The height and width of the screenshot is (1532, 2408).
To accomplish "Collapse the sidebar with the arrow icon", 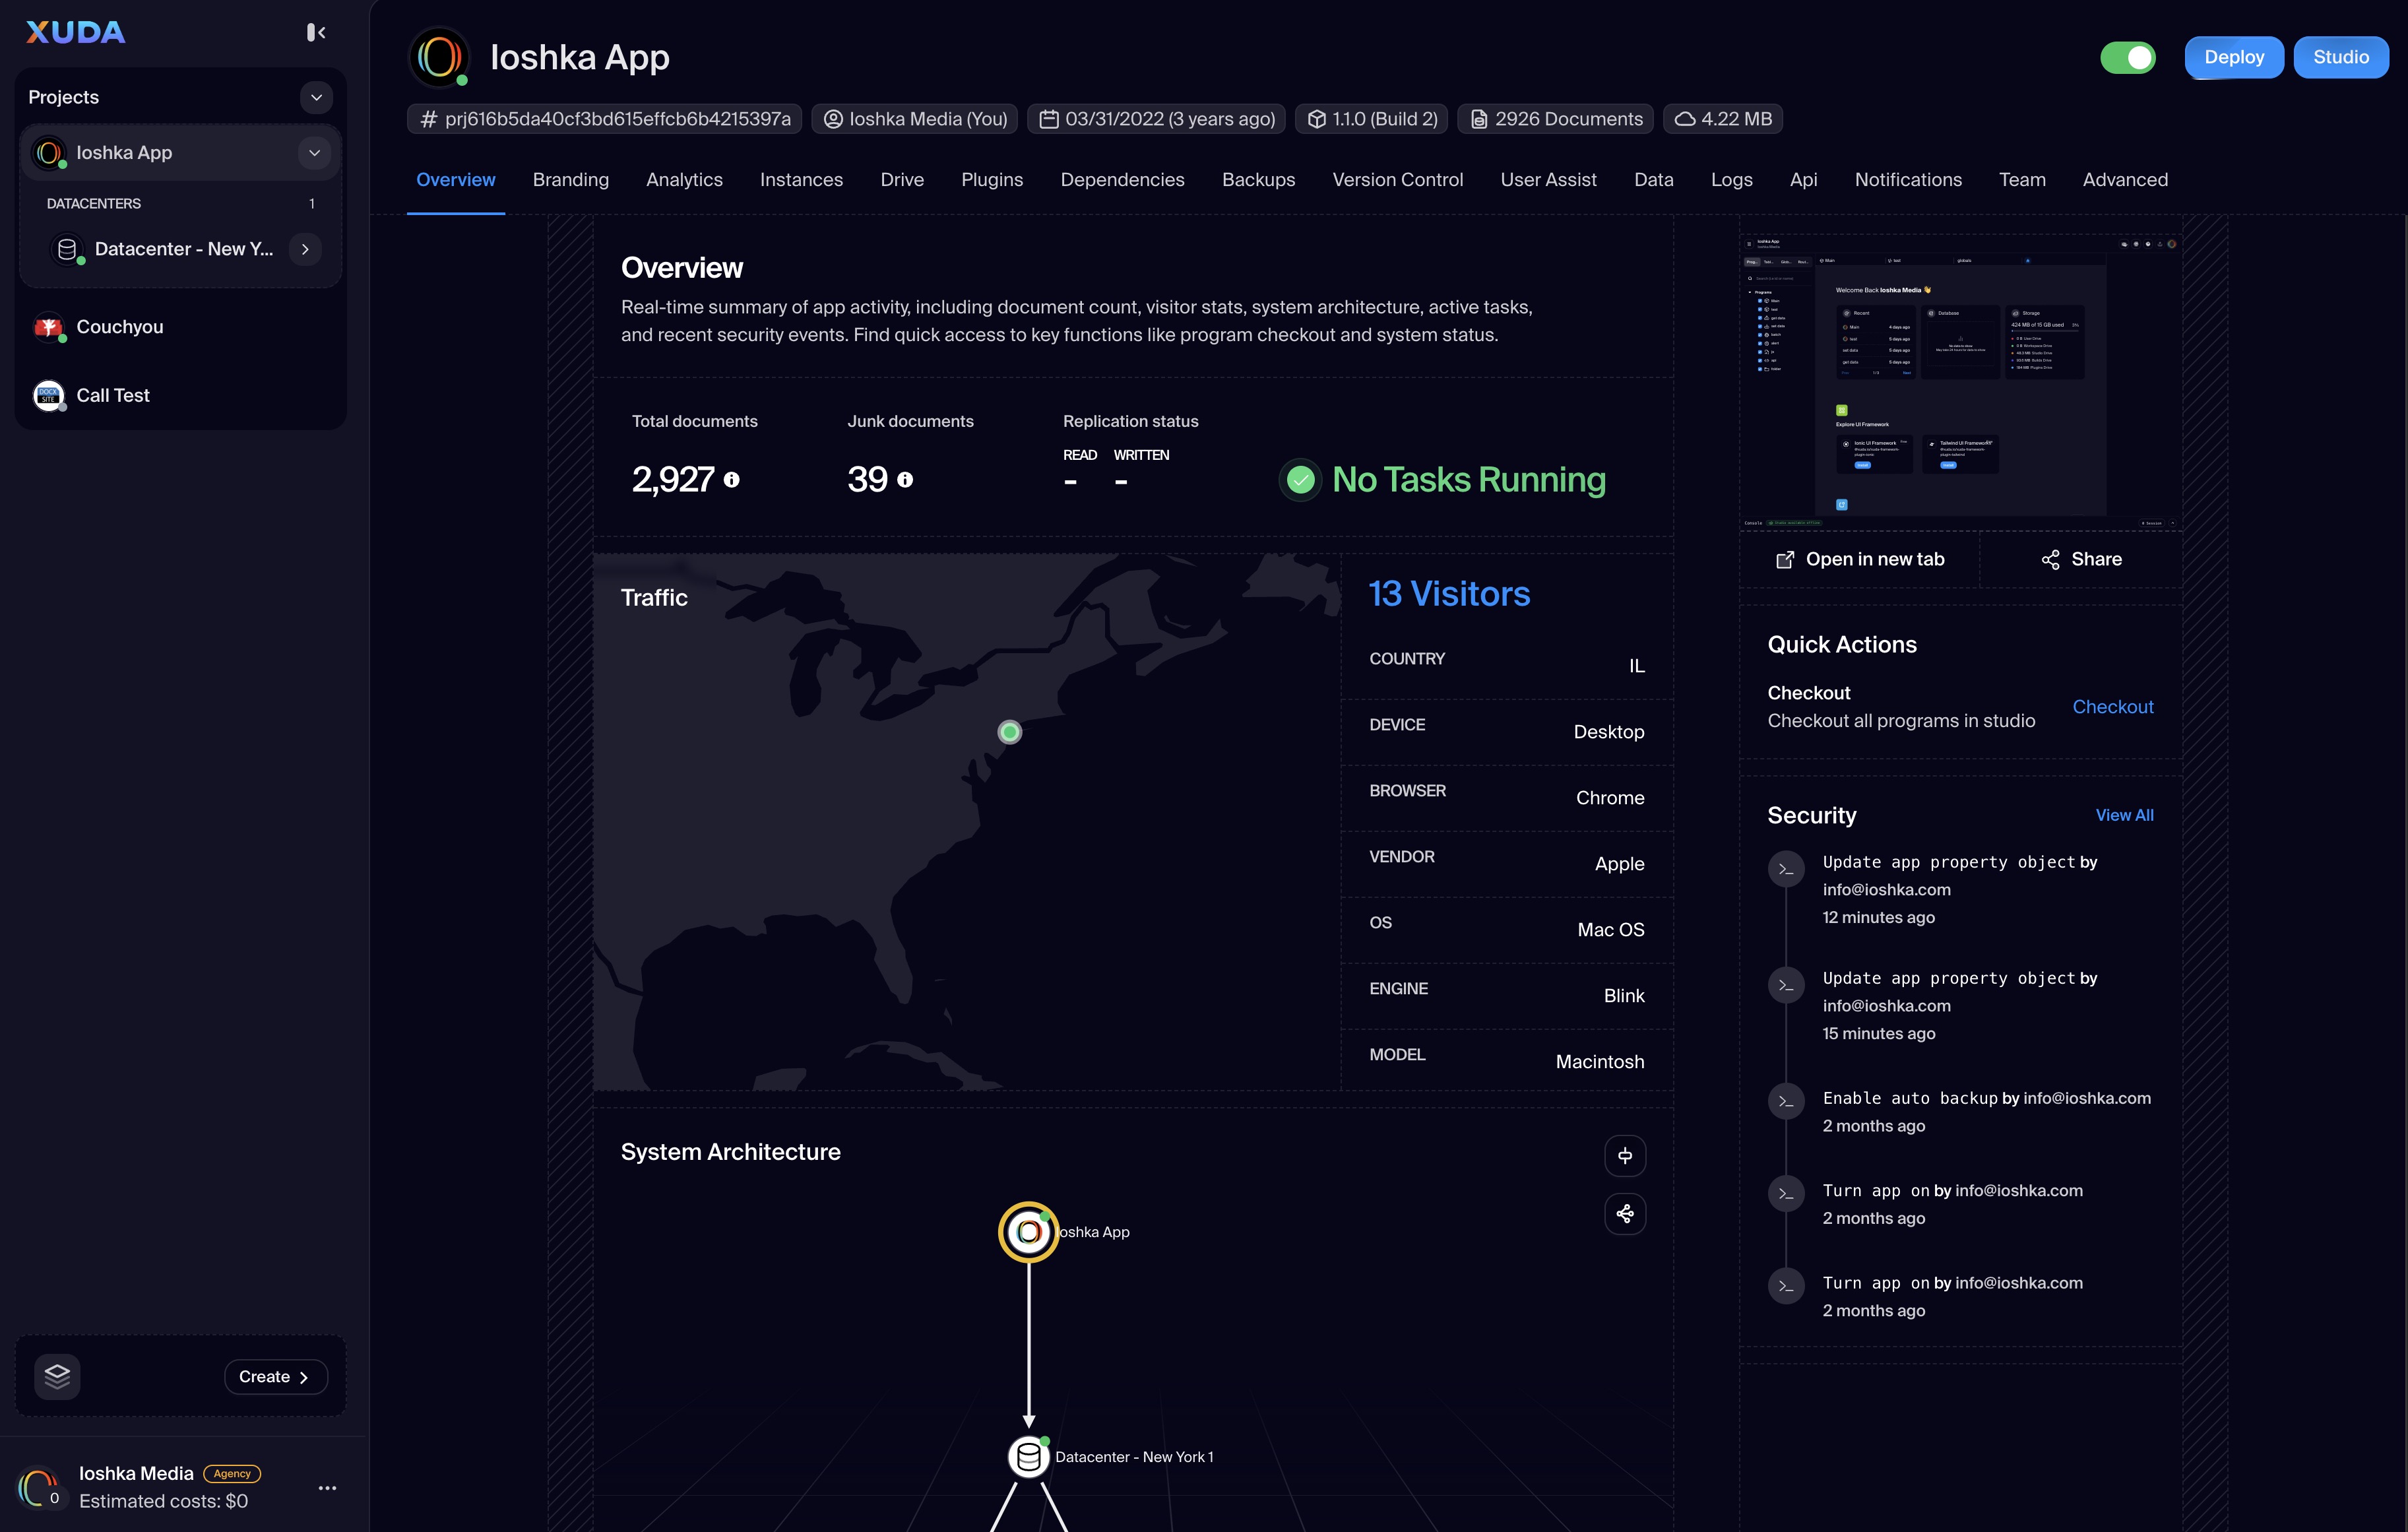I will [x=316, y=33].
